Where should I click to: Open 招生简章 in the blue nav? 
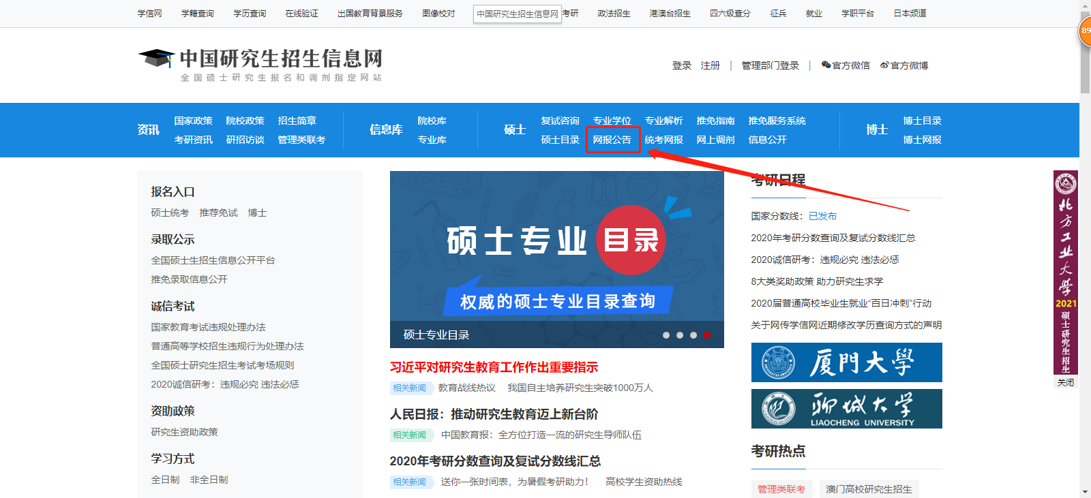coord(297,121)
